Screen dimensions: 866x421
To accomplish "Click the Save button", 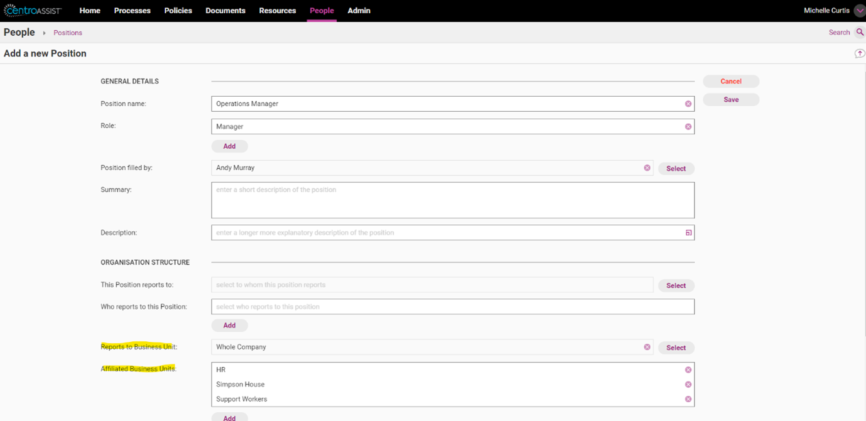I will pos(731,99).
